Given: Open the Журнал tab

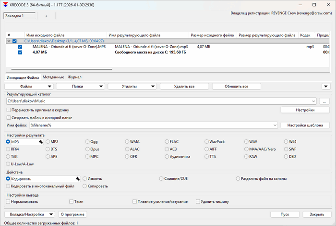Looking at the screenshot, I should pos(74,77).
